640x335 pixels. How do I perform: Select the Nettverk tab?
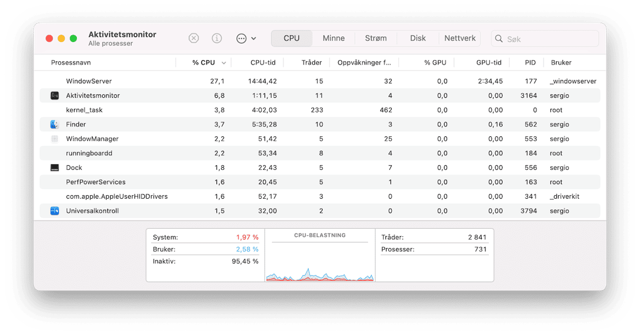pyautogui.click(x=460, y=38)
